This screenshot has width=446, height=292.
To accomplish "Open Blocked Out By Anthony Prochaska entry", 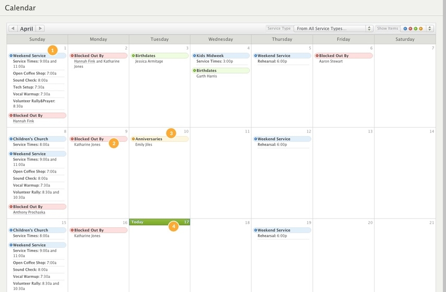I will pyautogui.click(x=37, y=206).
